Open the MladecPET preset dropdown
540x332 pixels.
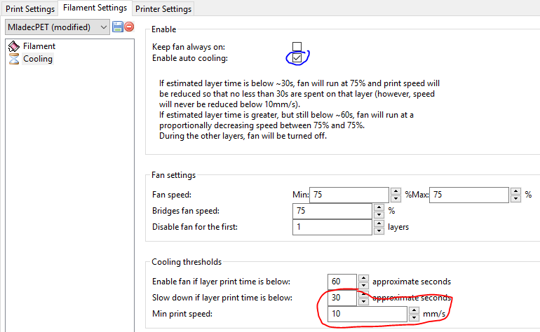coord(57,27)
